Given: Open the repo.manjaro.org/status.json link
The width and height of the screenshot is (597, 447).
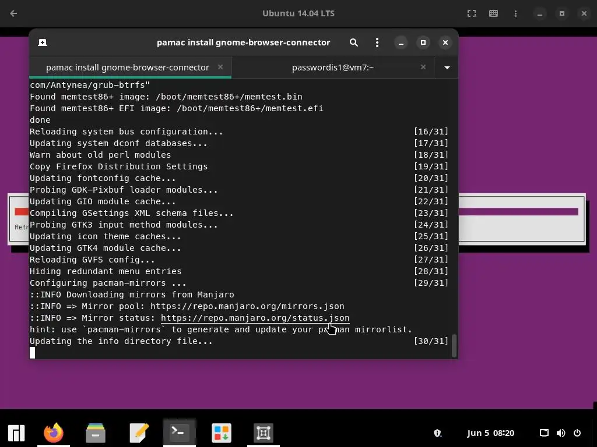Looking at the screenshot, I should click(255, 318).
